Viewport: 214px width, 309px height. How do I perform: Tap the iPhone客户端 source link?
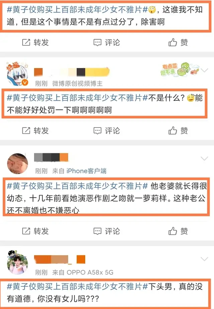[86, 171]
